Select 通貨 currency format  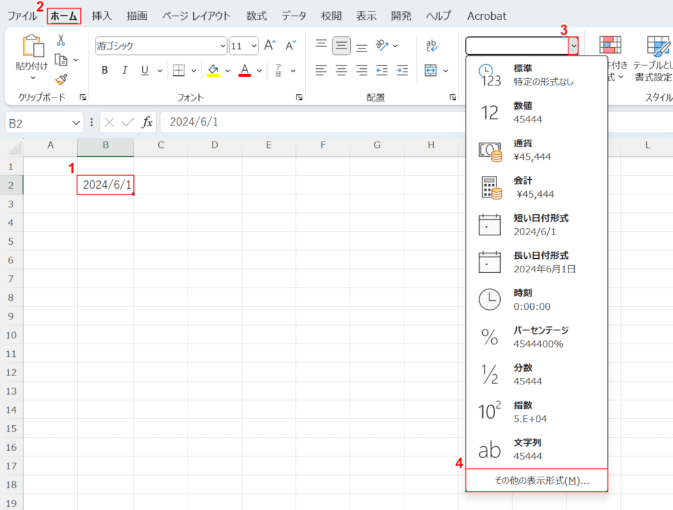point(536,150)
